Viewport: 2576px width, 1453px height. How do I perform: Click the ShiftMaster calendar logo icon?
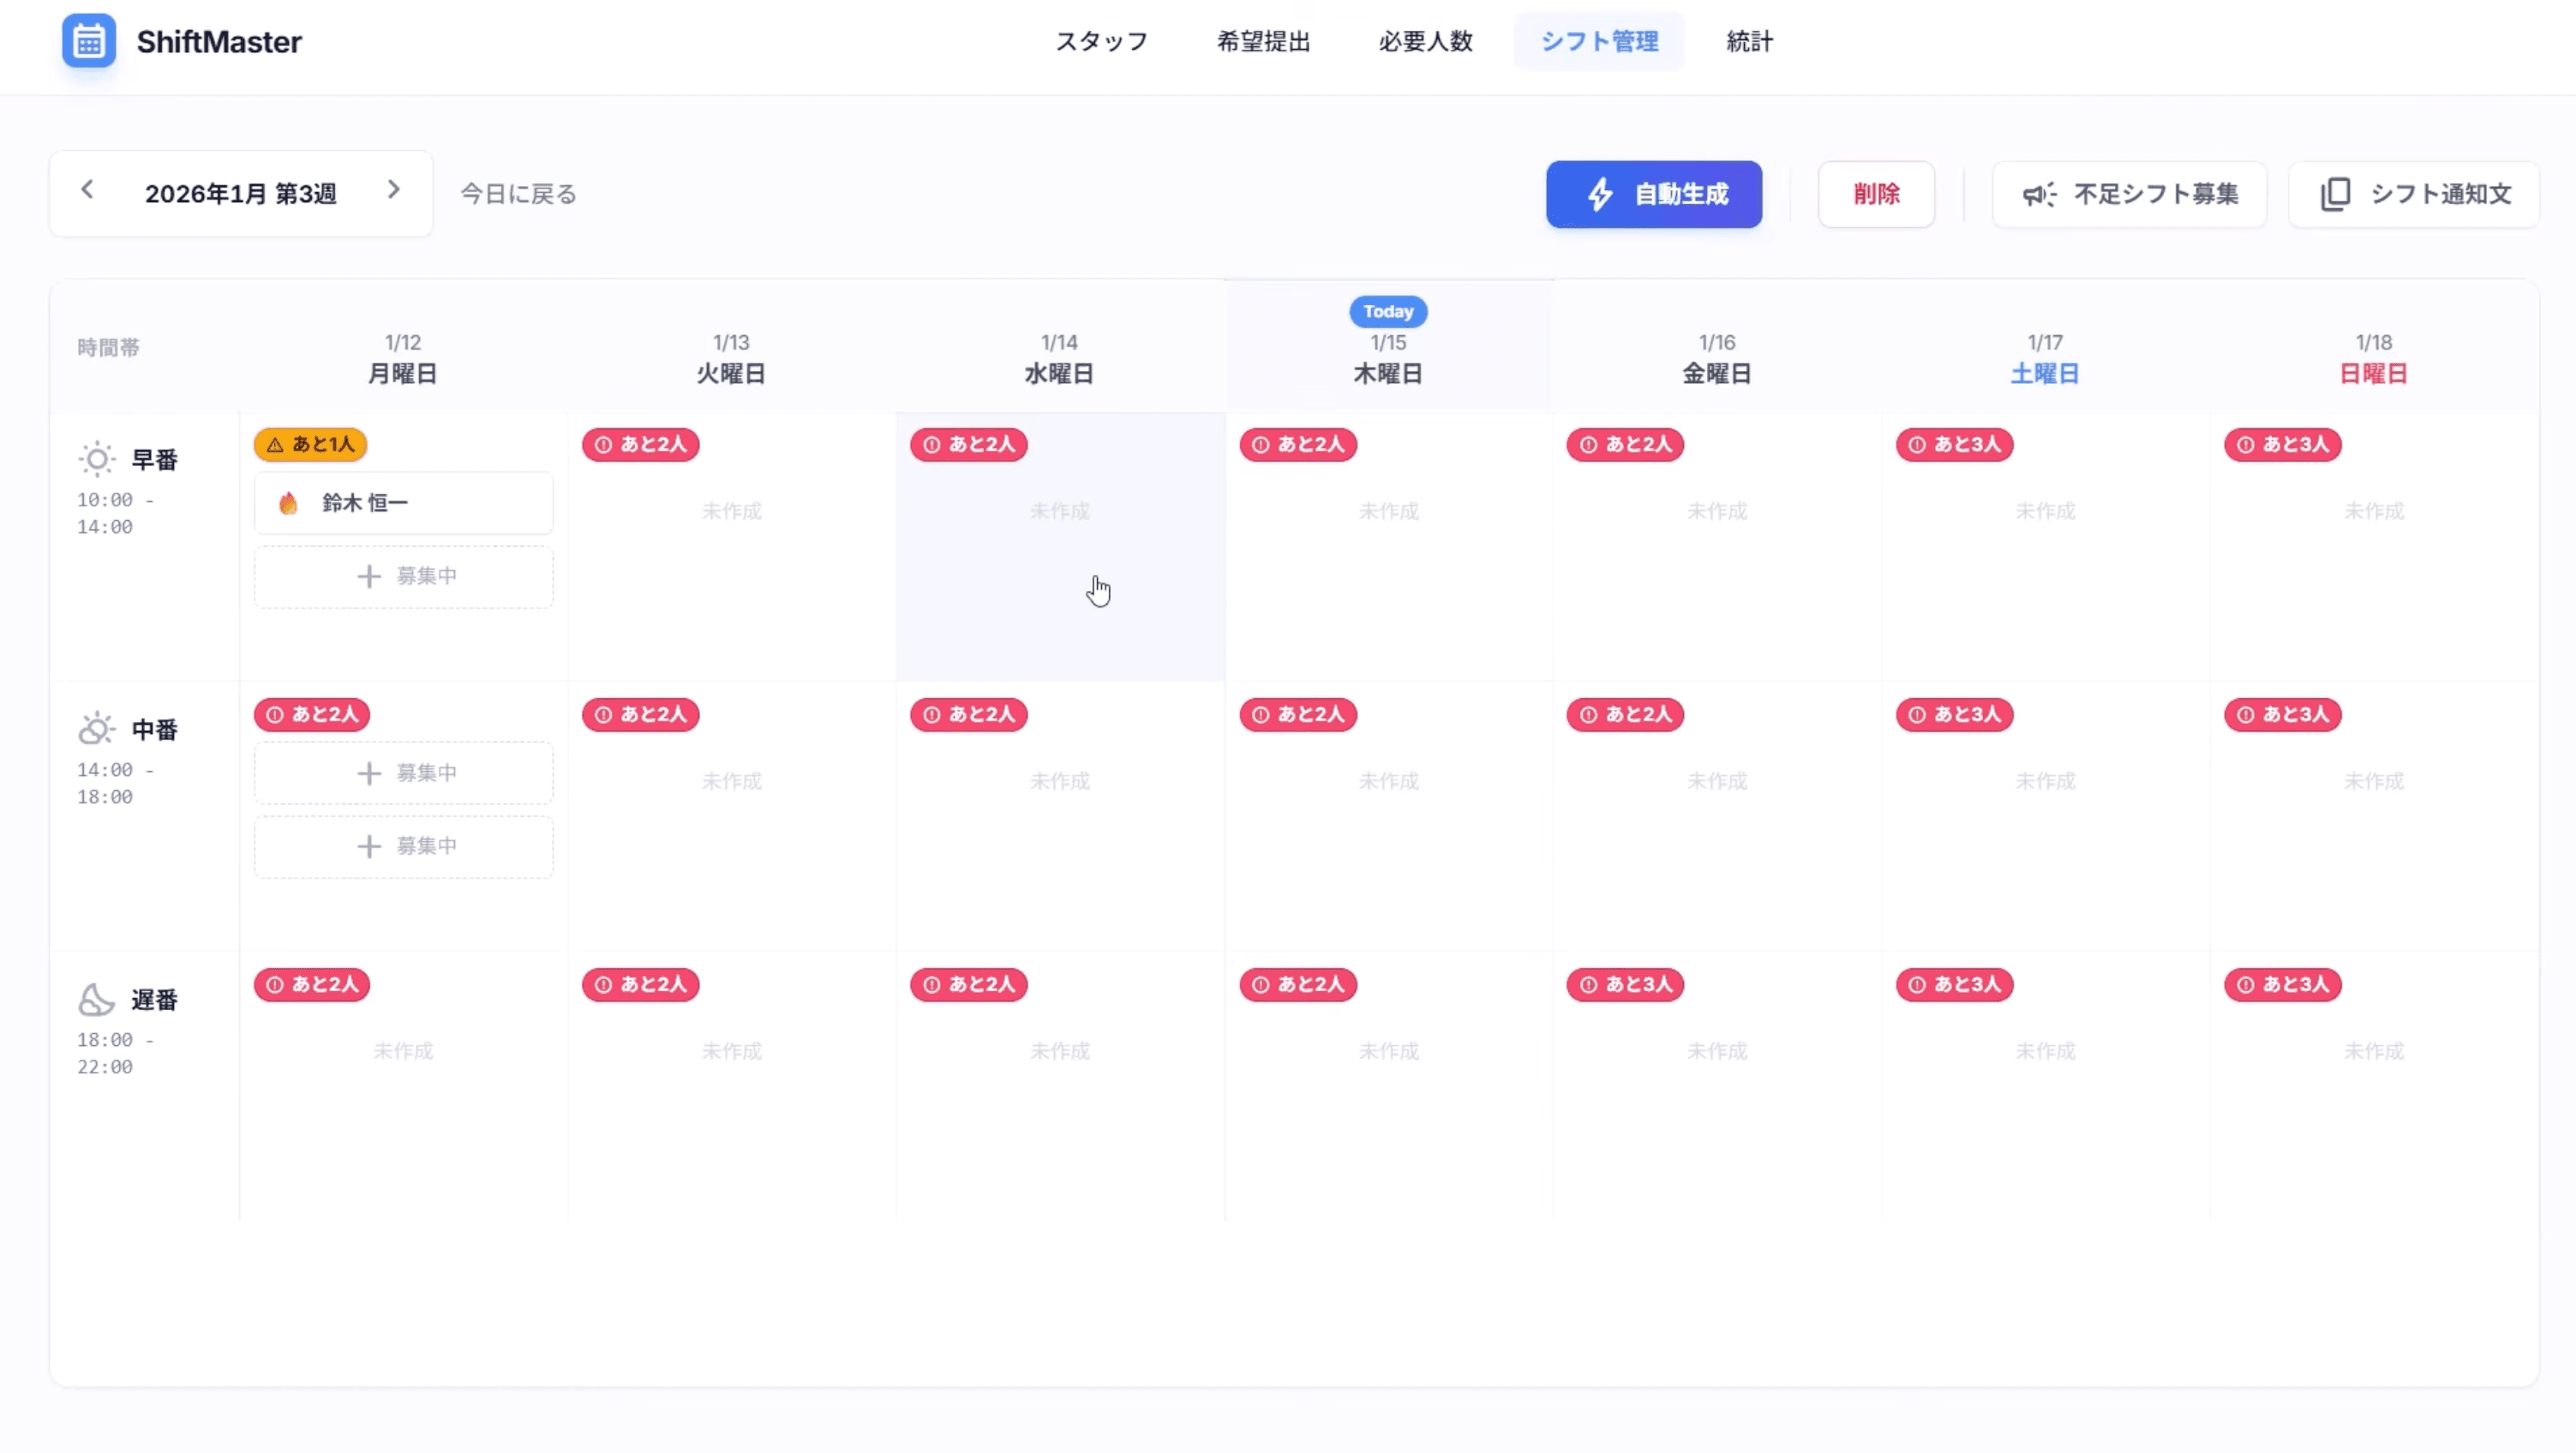coord(89,41)
